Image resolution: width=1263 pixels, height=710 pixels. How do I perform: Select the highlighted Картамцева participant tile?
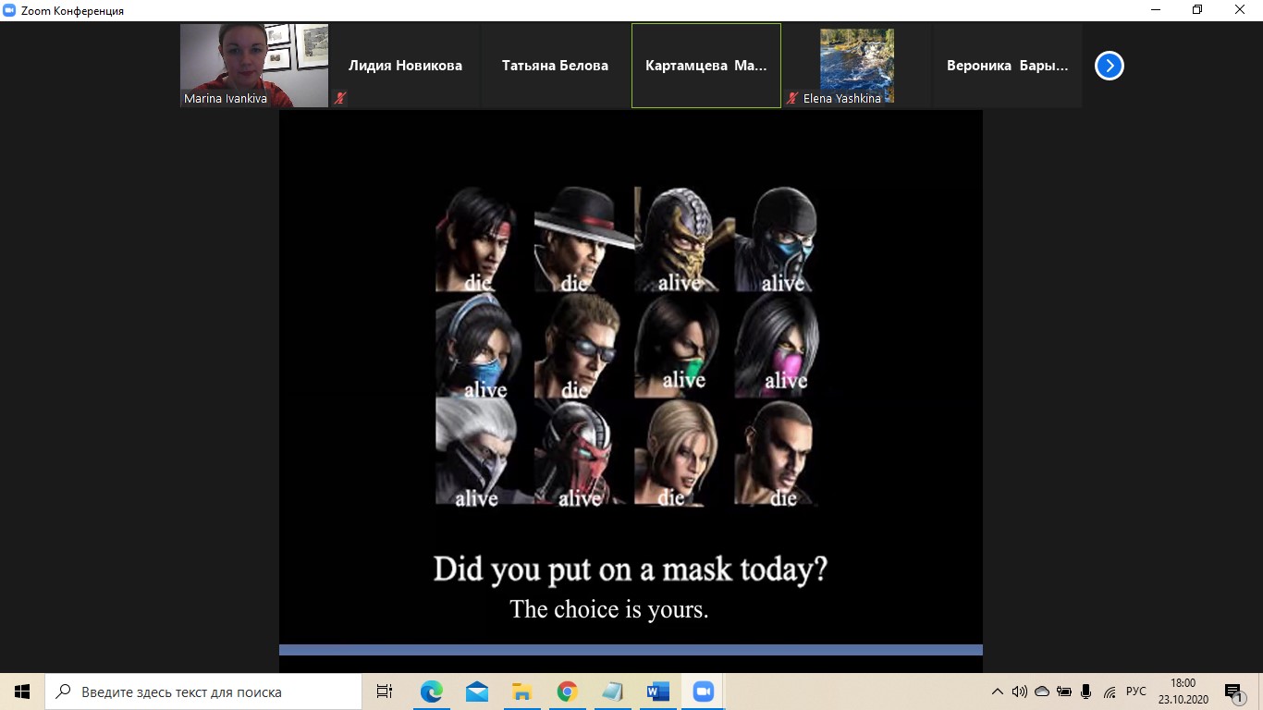click(706, 66)
